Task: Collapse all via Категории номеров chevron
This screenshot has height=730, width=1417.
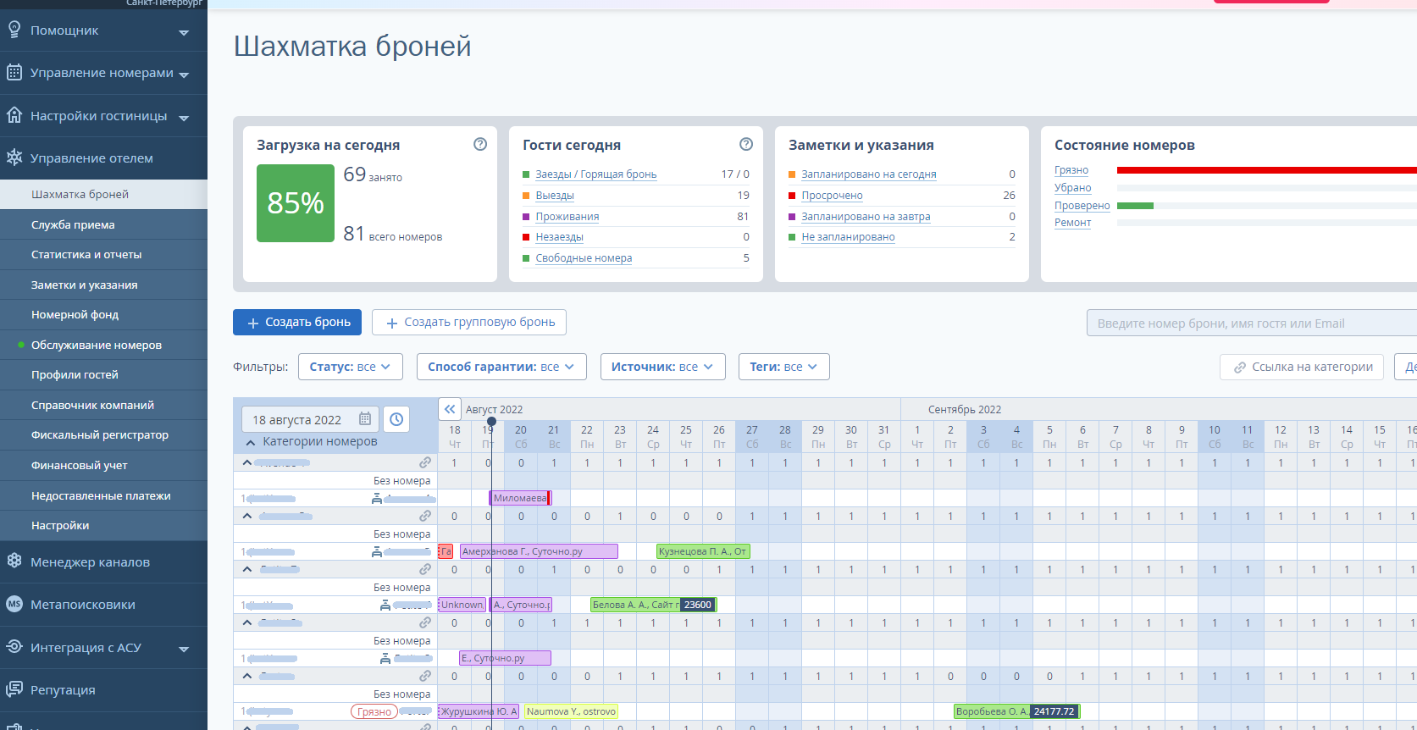Action: (x=251, y=442)
